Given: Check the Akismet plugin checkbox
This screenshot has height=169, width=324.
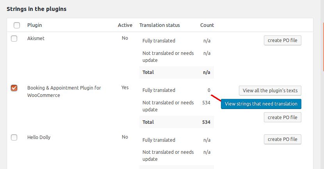Looking at the screenshot, I should point(14,39).
